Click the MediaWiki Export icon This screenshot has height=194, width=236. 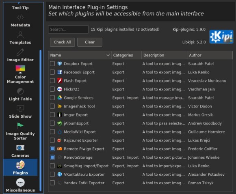60,132
